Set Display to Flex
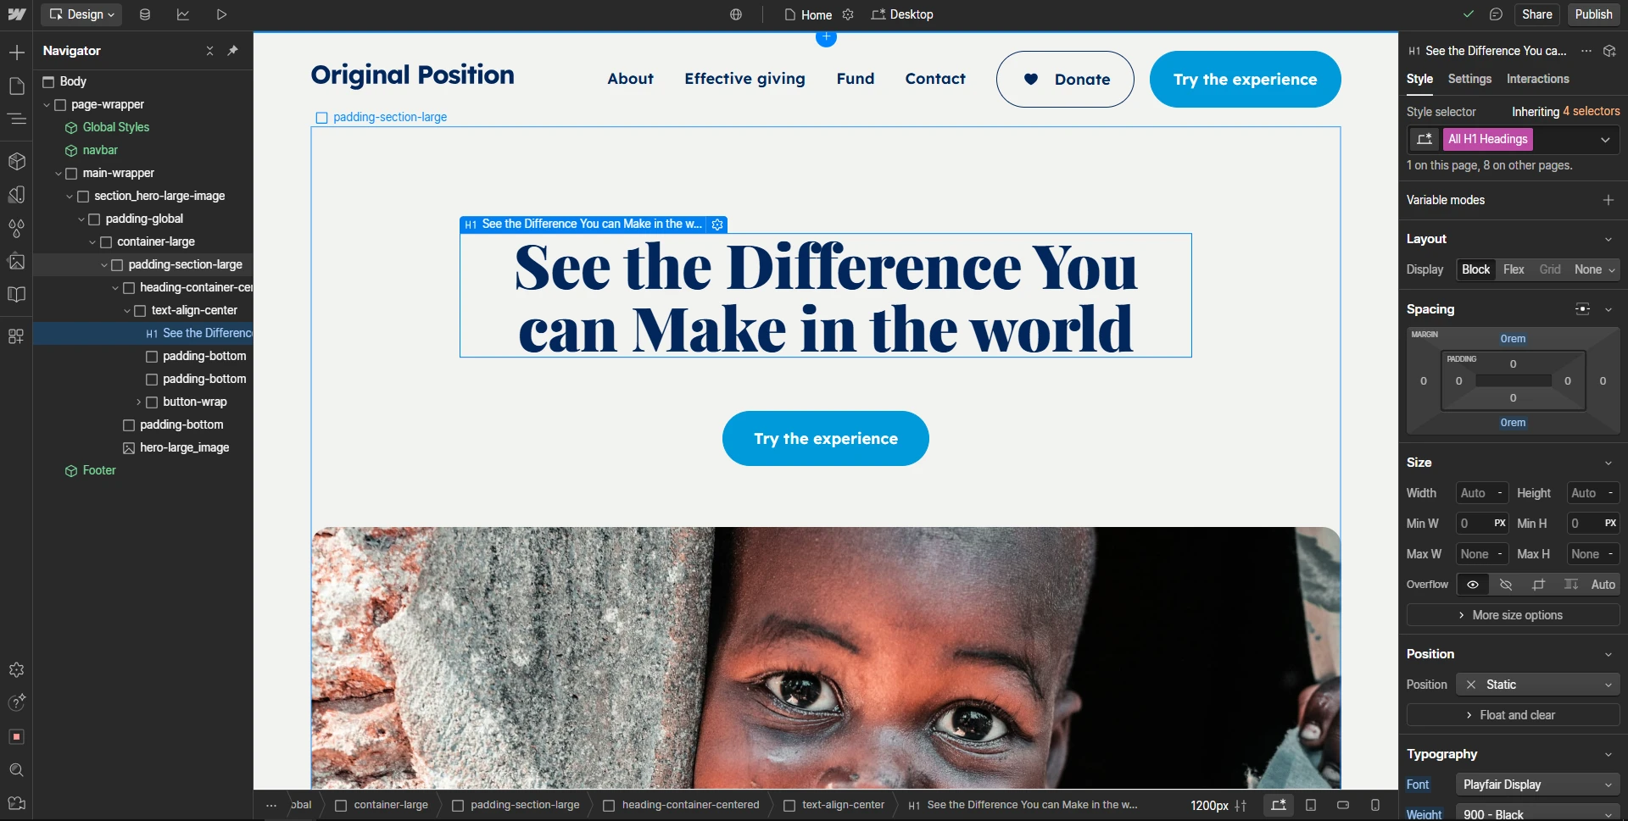The image size is (1628, 821). click(x=1514, y=269)
